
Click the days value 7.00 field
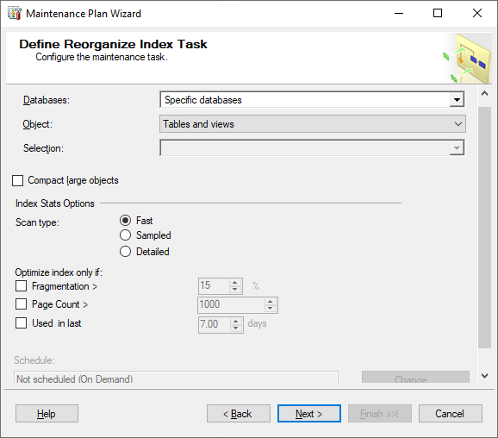[x=214, y=324]
